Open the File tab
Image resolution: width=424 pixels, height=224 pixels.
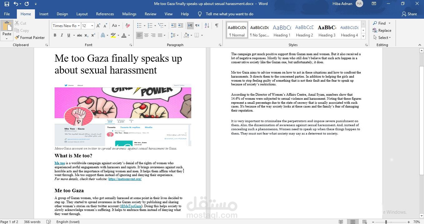7,14
